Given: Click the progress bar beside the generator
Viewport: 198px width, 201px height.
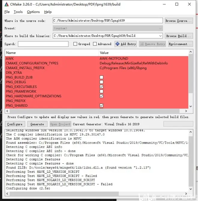Looking at the screenshot, I should pos(178,124).
